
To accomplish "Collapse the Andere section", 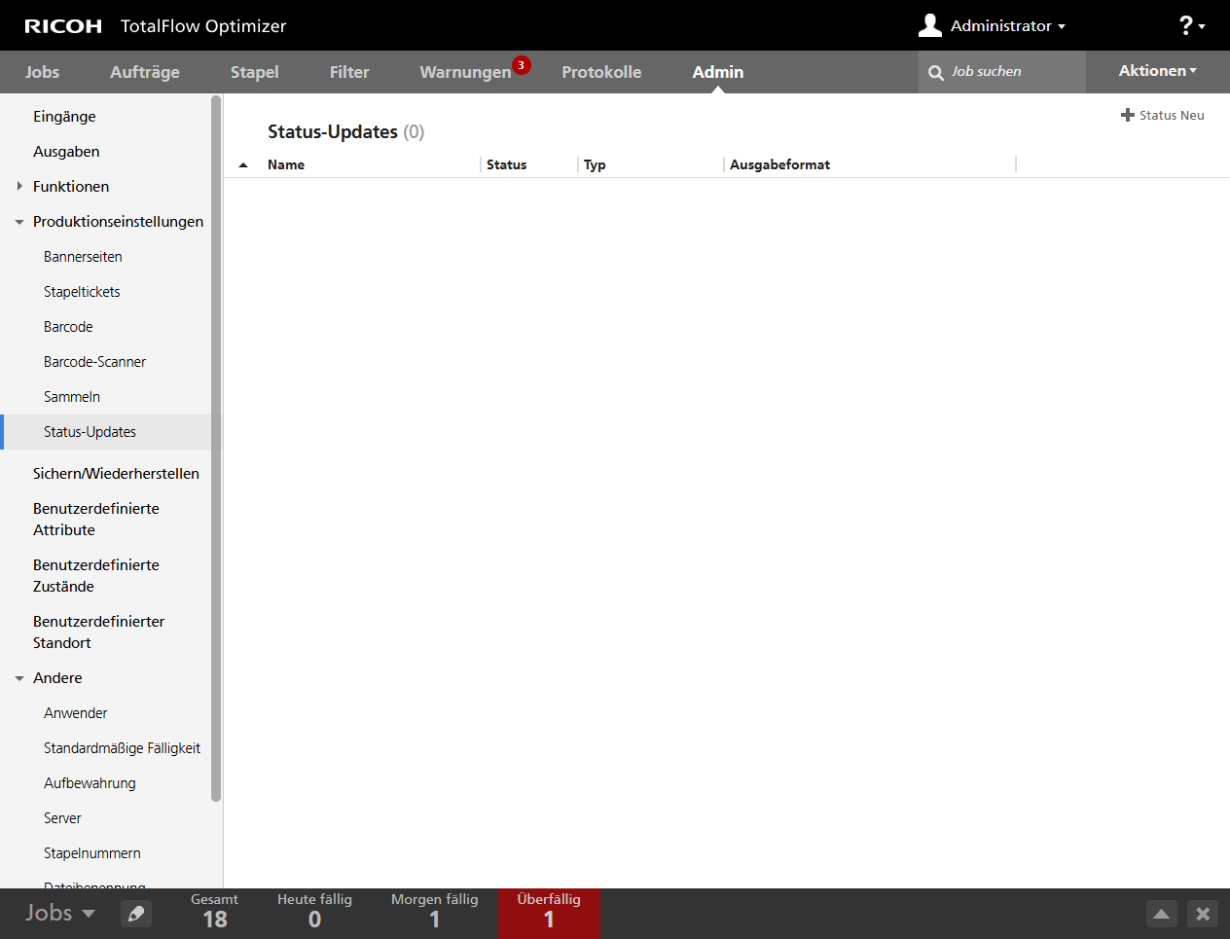I will coord(19,678).
